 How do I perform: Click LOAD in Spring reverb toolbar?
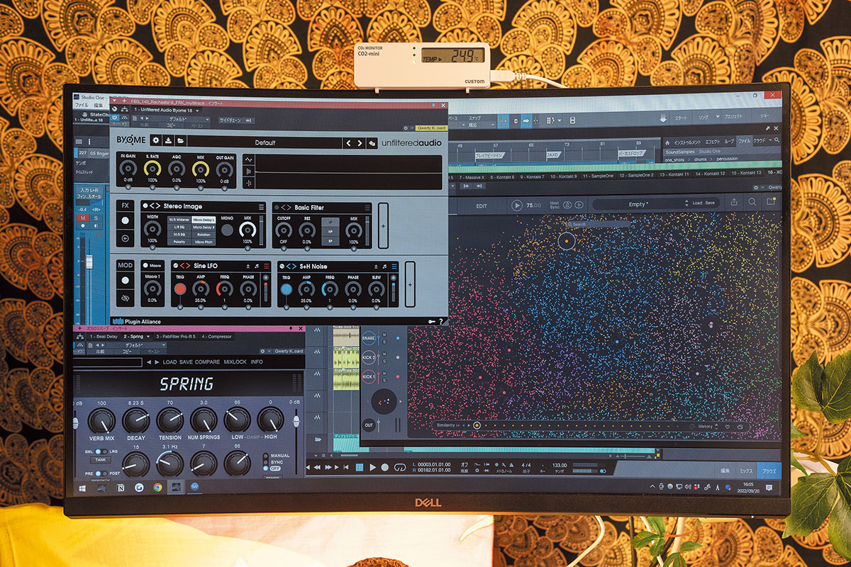click(169, 362)
